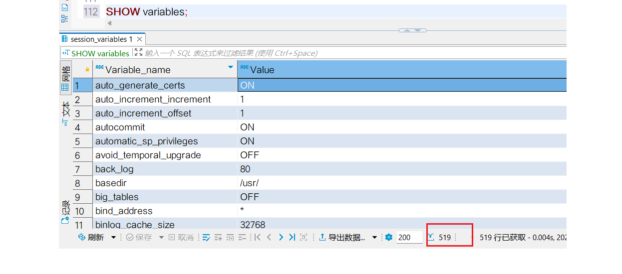Select the autocommit variable cell
The height and width of the screenshot is (274, 622).
click(x=165, y=127)
